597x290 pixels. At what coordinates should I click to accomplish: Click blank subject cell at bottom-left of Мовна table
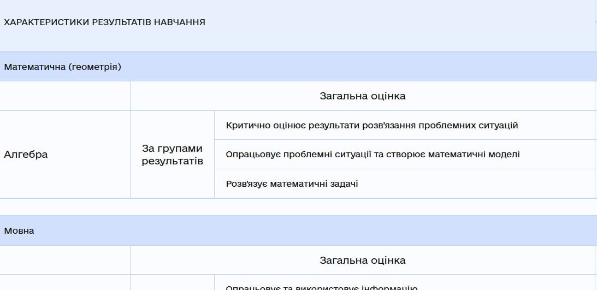point(65,283)
